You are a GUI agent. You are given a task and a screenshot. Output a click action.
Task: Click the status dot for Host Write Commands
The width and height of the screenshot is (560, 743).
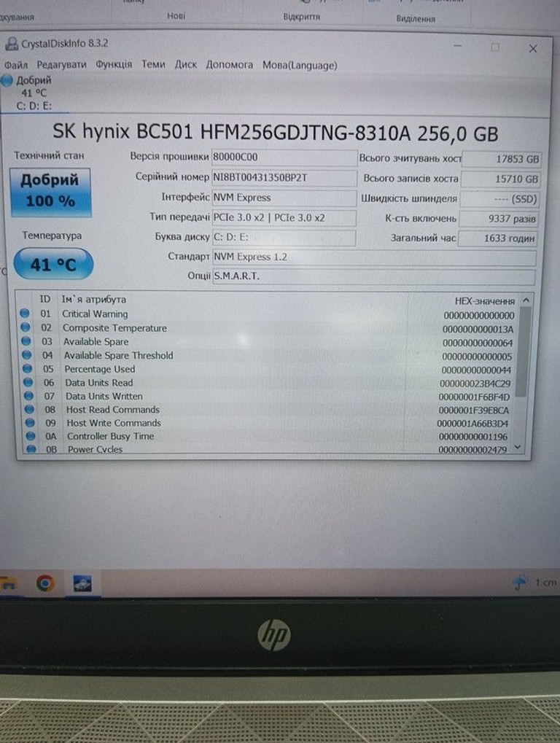pos(30,422)
